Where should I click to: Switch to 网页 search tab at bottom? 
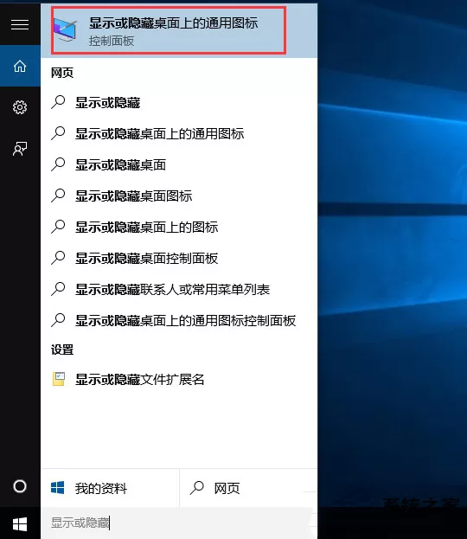tap(248, 488)
